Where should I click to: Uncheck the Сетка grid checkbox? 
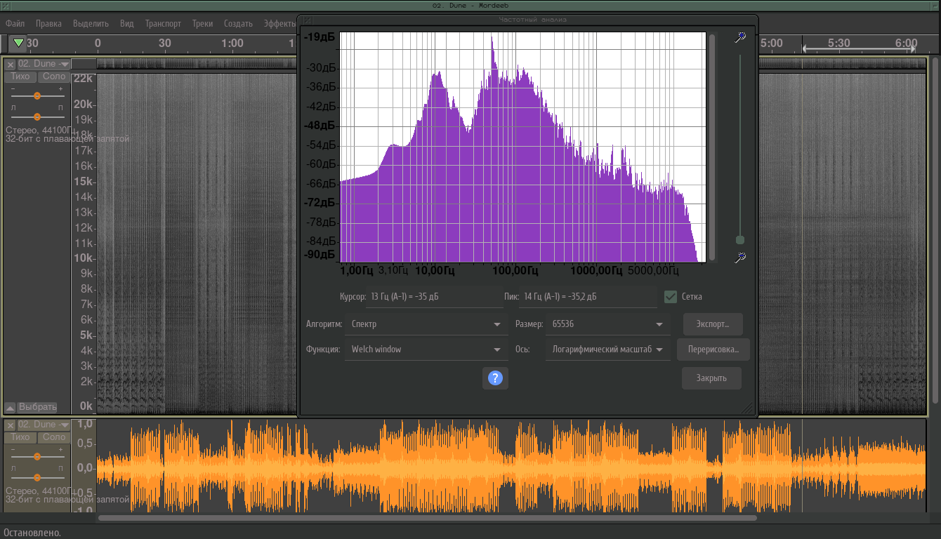671,297
